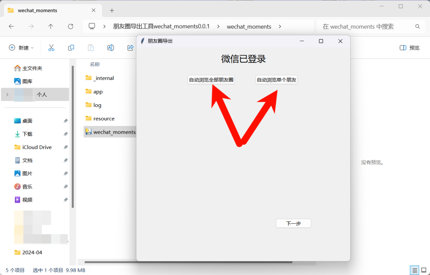The height and width of the screenshot is (275, 430).
Task: Click the 下一步 button
Action: [x=293, y=224]
